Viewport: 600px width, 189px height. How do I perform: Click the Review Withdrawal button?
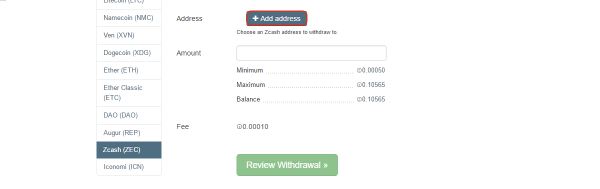[x=287, y=165]
